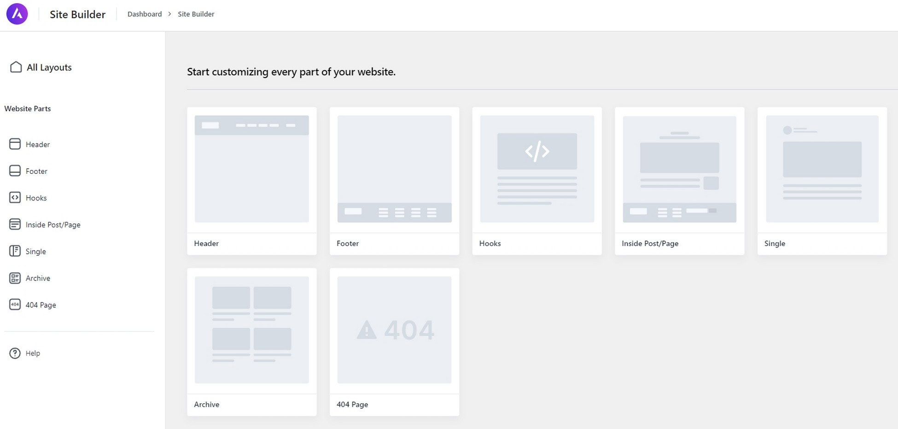The height and width of the screenshot is (429, 898).
Task: Click the Astra logo icon
Action: point(17,14)
